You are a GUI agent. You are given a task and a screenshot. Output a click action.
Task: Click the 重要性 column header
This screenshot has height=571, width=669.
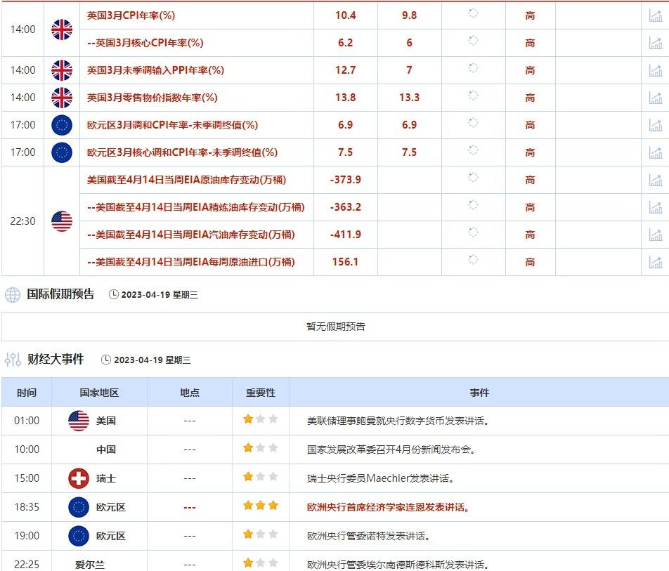pyautogui.click(x=260, y=393)
